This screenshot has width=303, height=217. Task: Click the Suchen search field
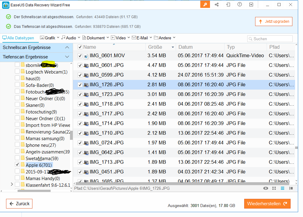tap(270, 39)
